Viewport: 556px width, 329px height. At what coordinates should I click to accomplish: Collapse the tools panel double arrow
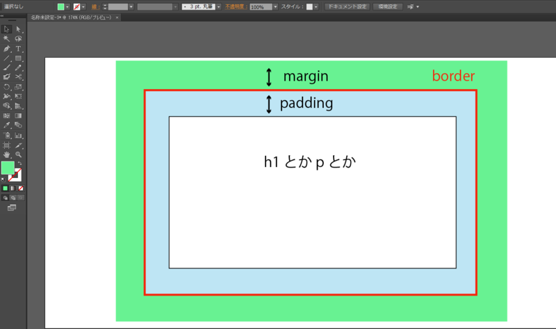(x=2, y=16)
